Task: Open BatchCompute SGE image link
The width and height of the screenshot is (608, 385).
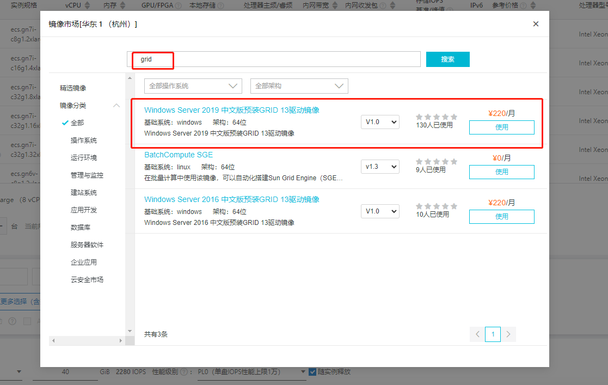Action: [179, 155]
